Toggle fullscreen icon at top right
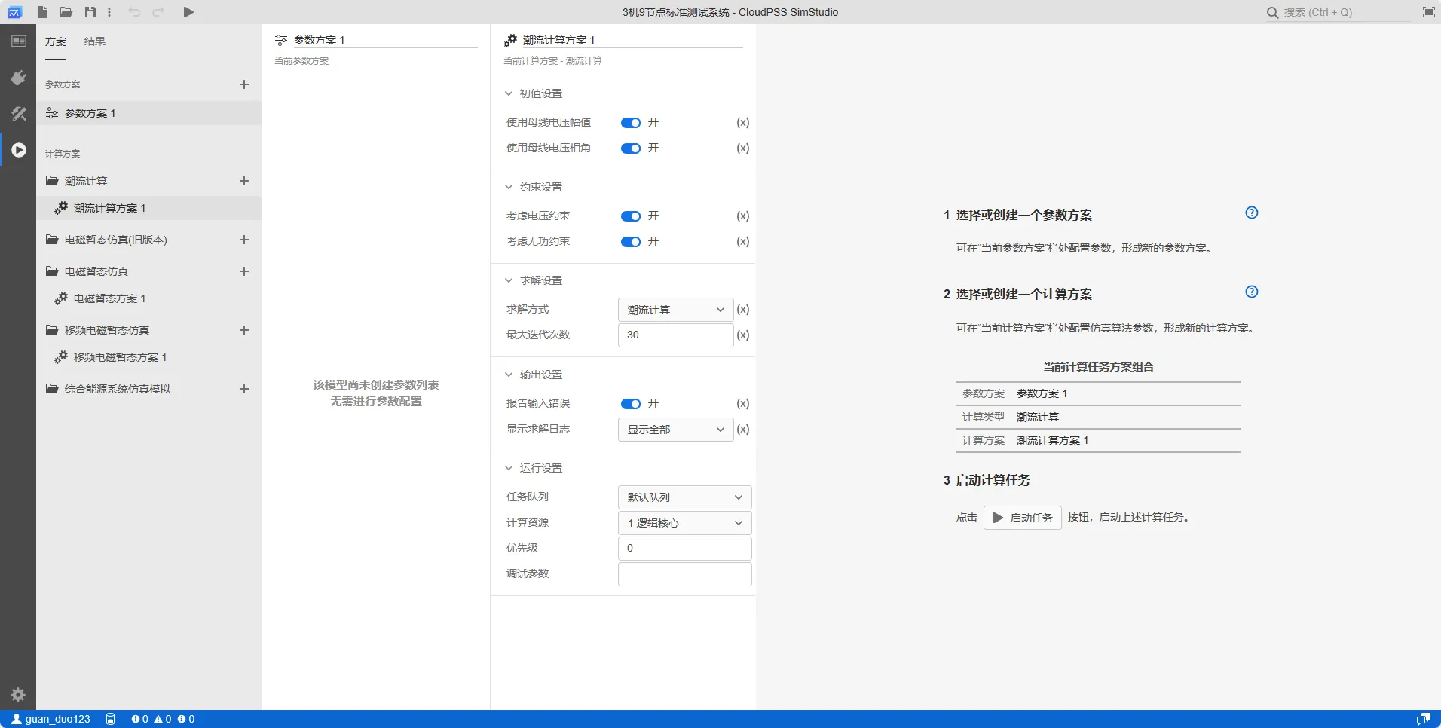Screen dimensions: 1441x728 [x=1428, y=12]
